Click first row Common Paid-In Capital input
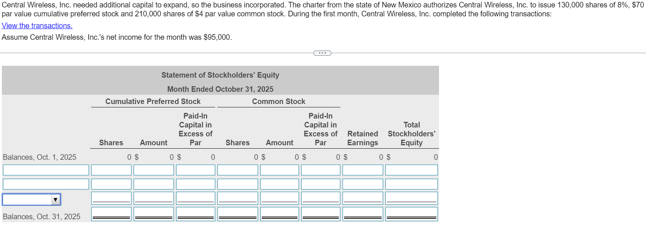 (321, 170)
